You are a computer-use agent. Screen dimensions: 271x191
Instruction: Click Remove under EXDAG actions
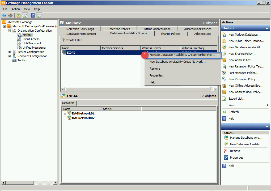point(235,151)
